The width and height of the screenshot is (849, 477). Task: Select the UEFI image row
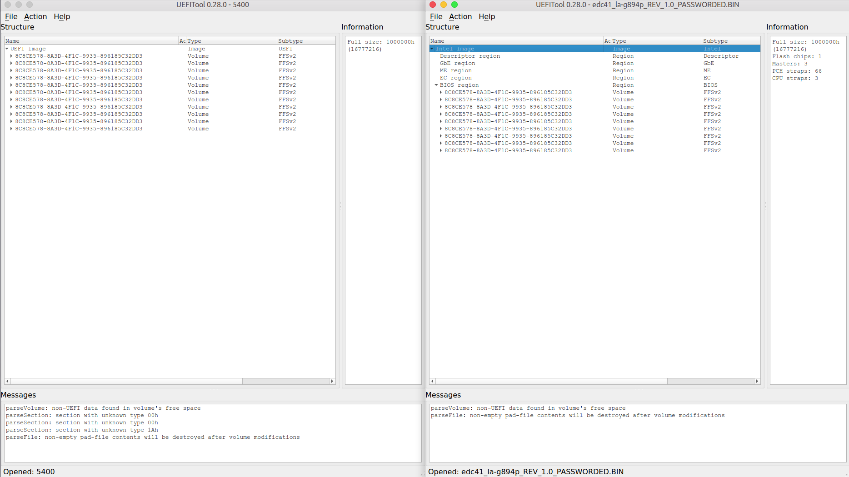(x=170, y=49)
